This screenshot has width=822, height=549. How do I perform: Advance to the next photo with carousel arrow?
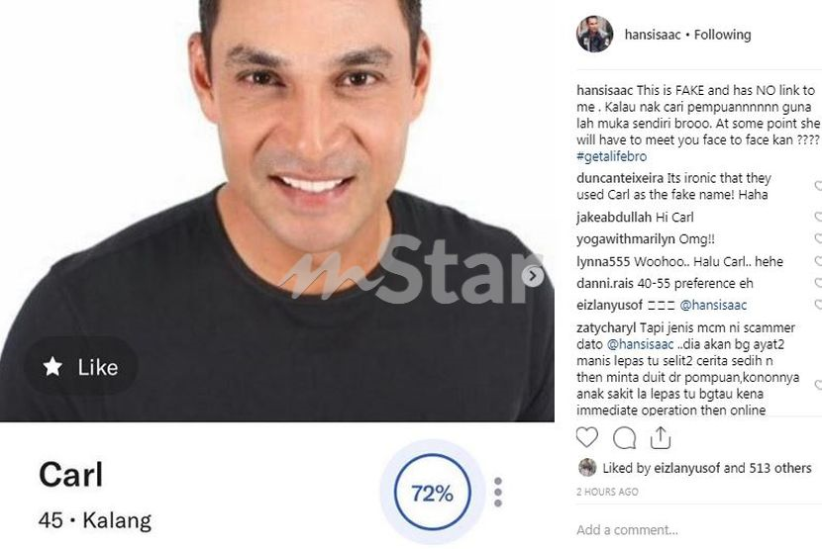533,276
